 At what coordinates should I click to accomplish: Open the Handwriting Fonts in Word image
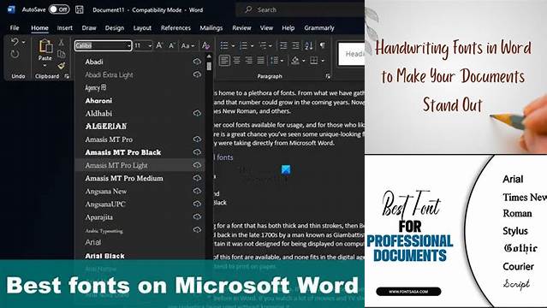point(456,77)
